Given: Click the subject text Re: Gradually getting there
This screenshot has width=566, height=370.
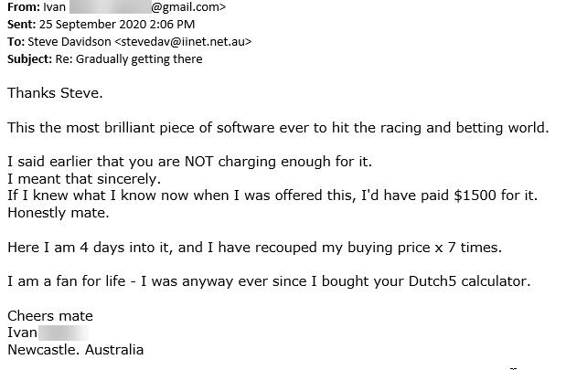Looking at the screenshot, I should point(129,59).
